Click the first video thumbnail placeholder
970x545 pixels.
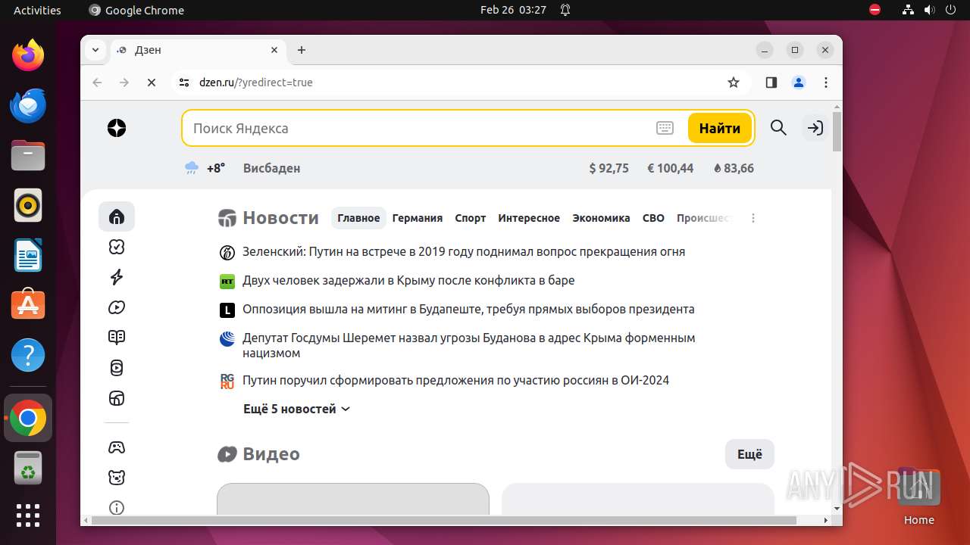(x=353, y=499)
